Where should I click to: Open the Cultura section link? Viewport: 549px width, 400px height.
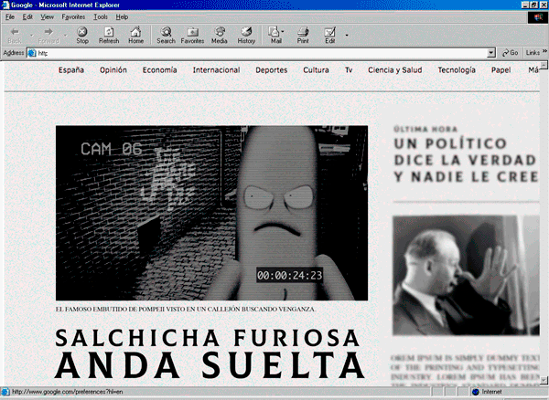316,70
